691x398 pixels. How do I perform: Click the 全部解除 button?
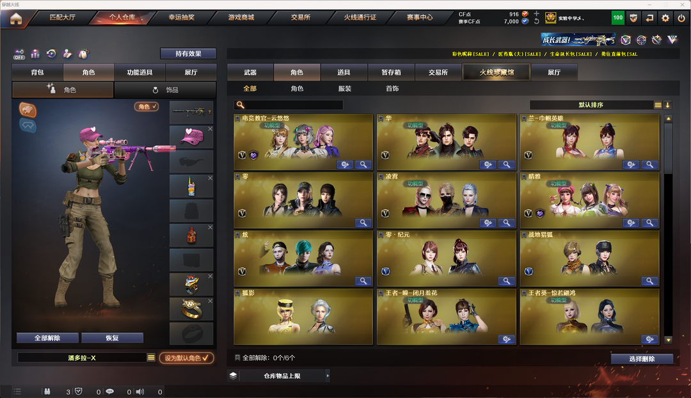pos(47,338)
